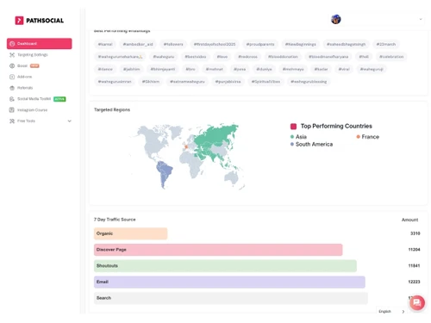
Task: Click the #wahegurublessing hashtag
Action: 309,82
